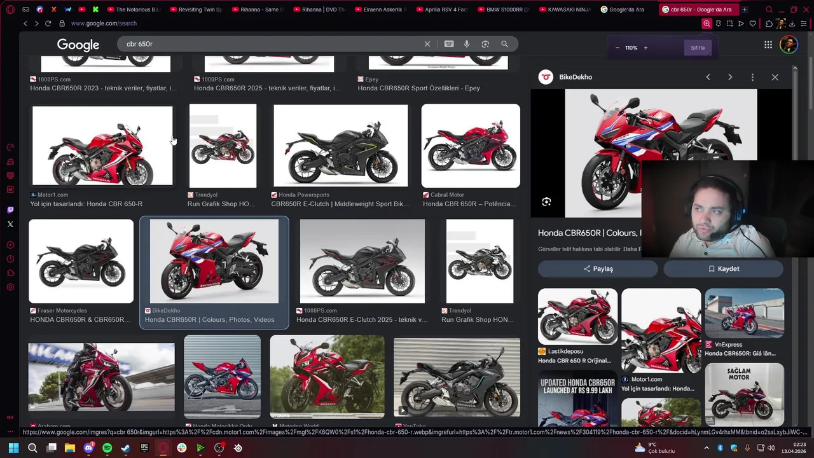Increase zoom with the plus button
The width and height of the screenshot is (814, 458).
[x=645, y=48]
